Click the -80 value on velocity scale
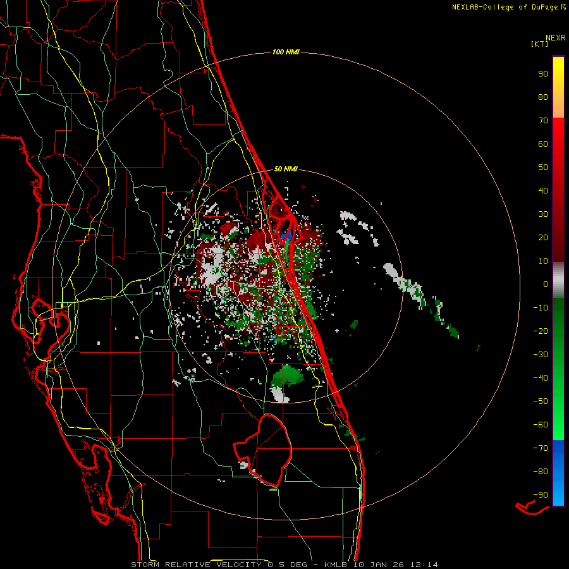The width and height of the screenshot is (569, 569). click(541, 472)
